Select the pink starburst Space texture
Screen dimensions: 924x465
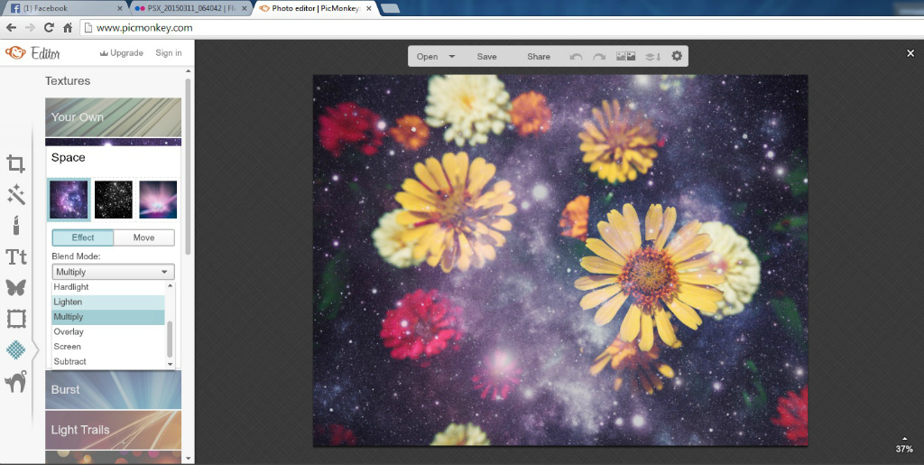(x=158, y=200)
